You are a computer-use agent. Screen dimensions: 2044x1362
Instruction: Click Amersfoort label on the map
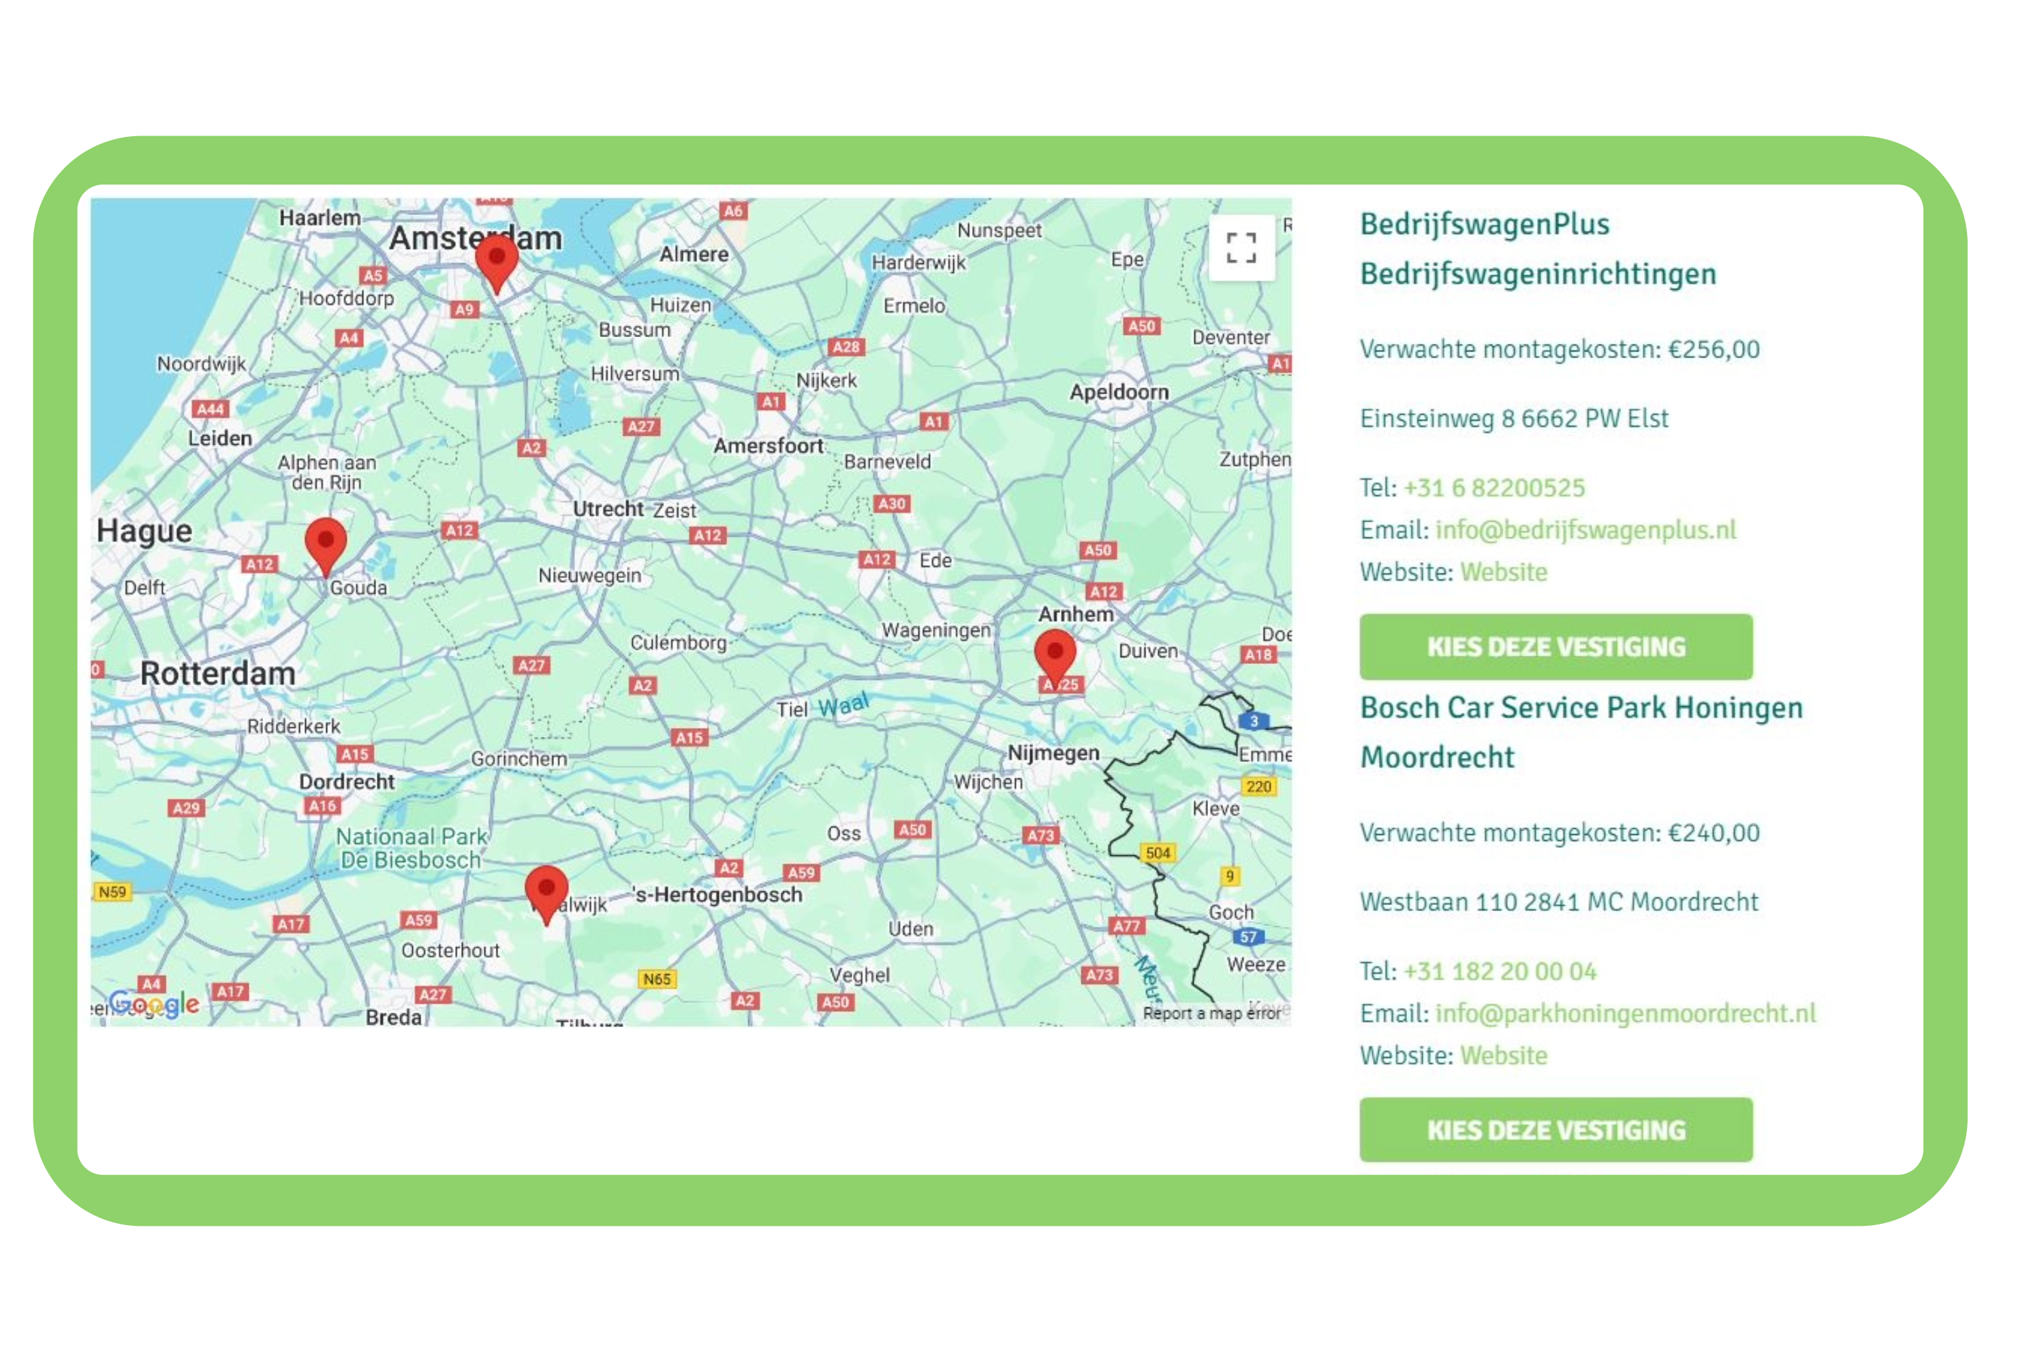point(769,445)
